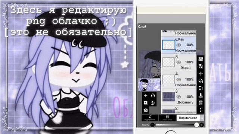The image size is (239, 134).
Task: Open the three-dot more options menu
Action: tap(201, 110)
